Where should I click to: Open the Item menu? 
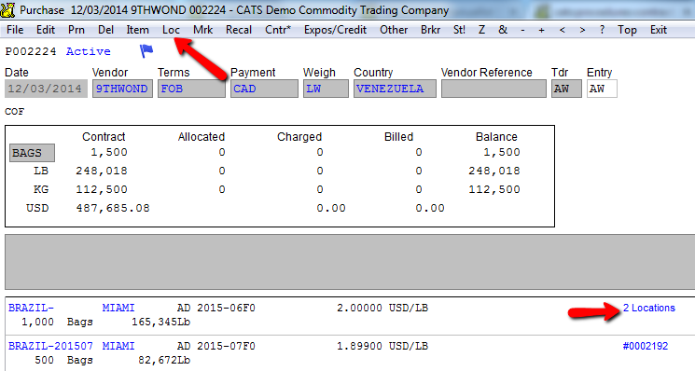[137, 30]
